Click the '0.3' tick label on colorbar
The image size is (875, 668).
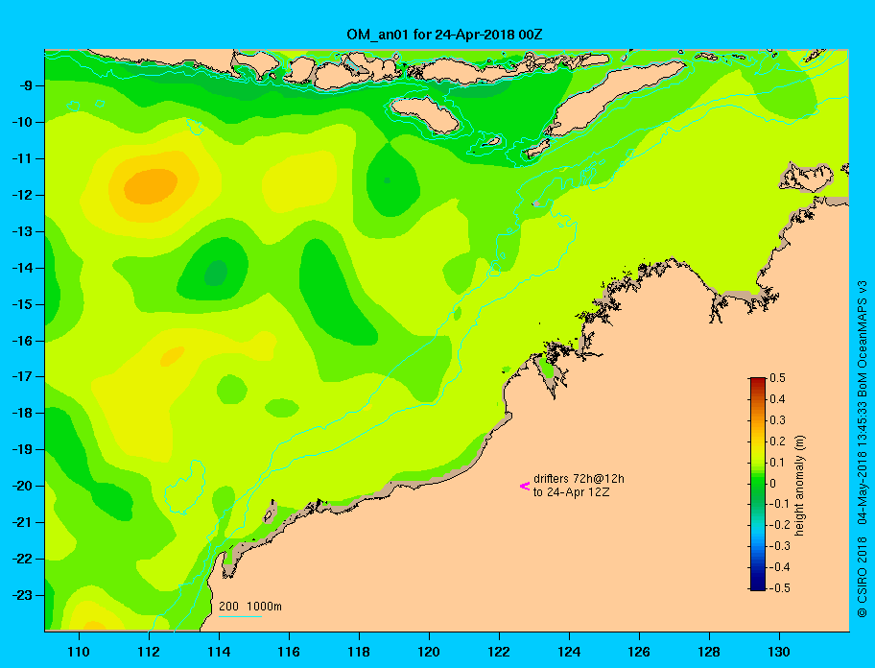pyautogui.click(x=777, y=420)
